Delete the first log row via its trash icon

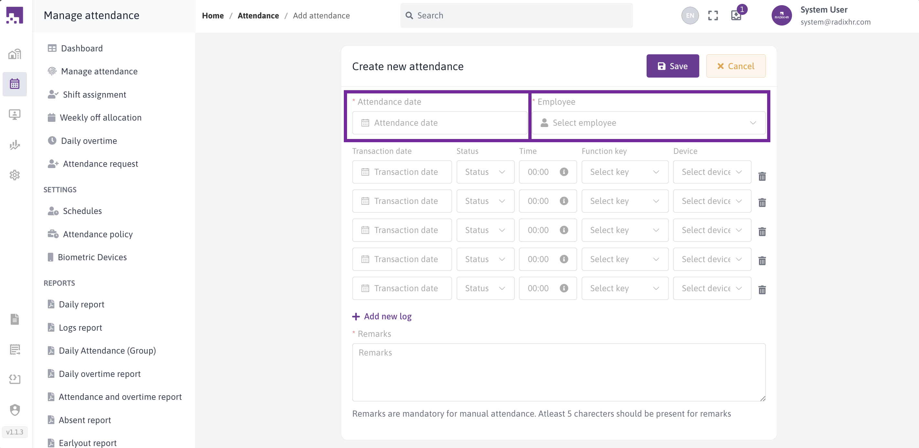pyautogui.click(x=762, y=176)
